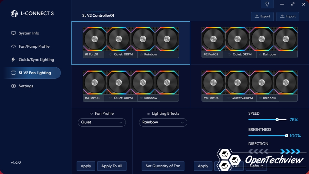Select the #4 Port04 fan group
This screenshot has height=174, width=309.
coord(249,86)
